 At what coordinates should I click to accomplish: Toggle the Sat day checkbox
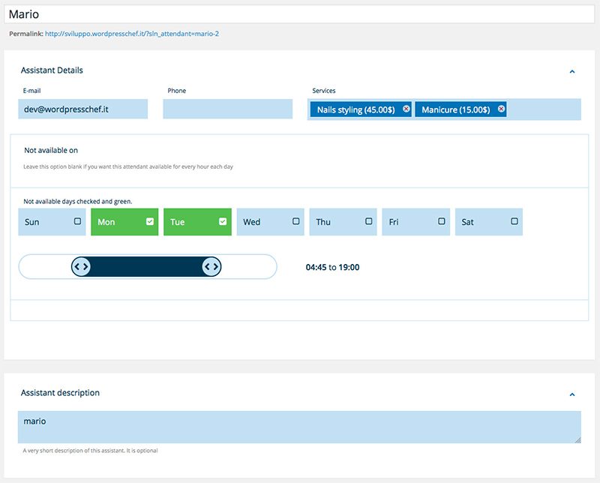coord(514,222)
